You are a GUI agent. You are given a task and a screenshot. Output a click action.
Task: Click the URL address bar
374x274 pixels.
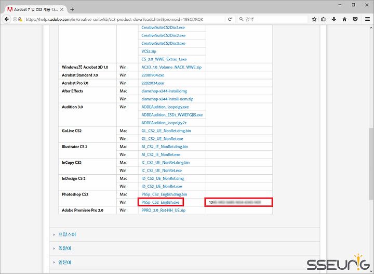(124, 19)
